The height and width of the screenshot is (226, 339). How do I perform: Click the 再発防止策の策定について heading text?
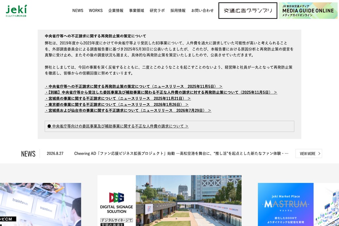95,36
